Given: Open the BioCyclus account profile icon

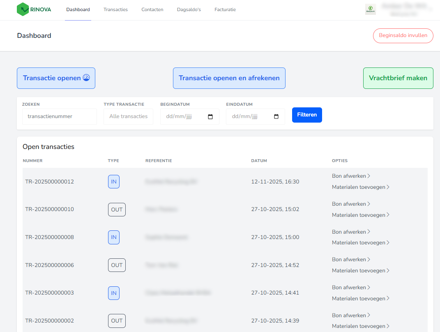Looking at the screenshot, I should 370,9.
